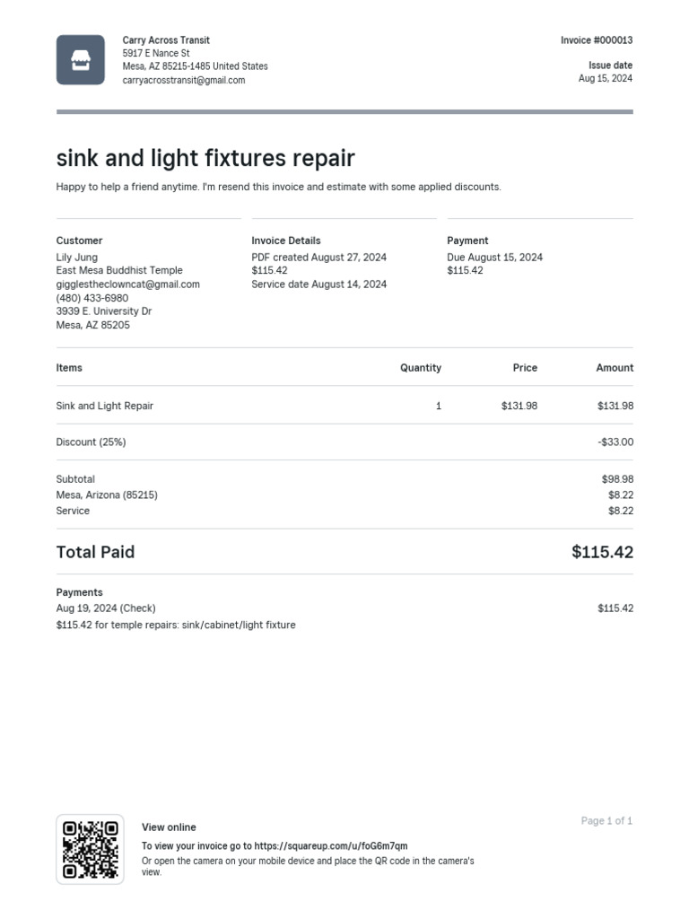Select the Invoice #000013 number
The image size is (689, 919).
pos(597,40)
